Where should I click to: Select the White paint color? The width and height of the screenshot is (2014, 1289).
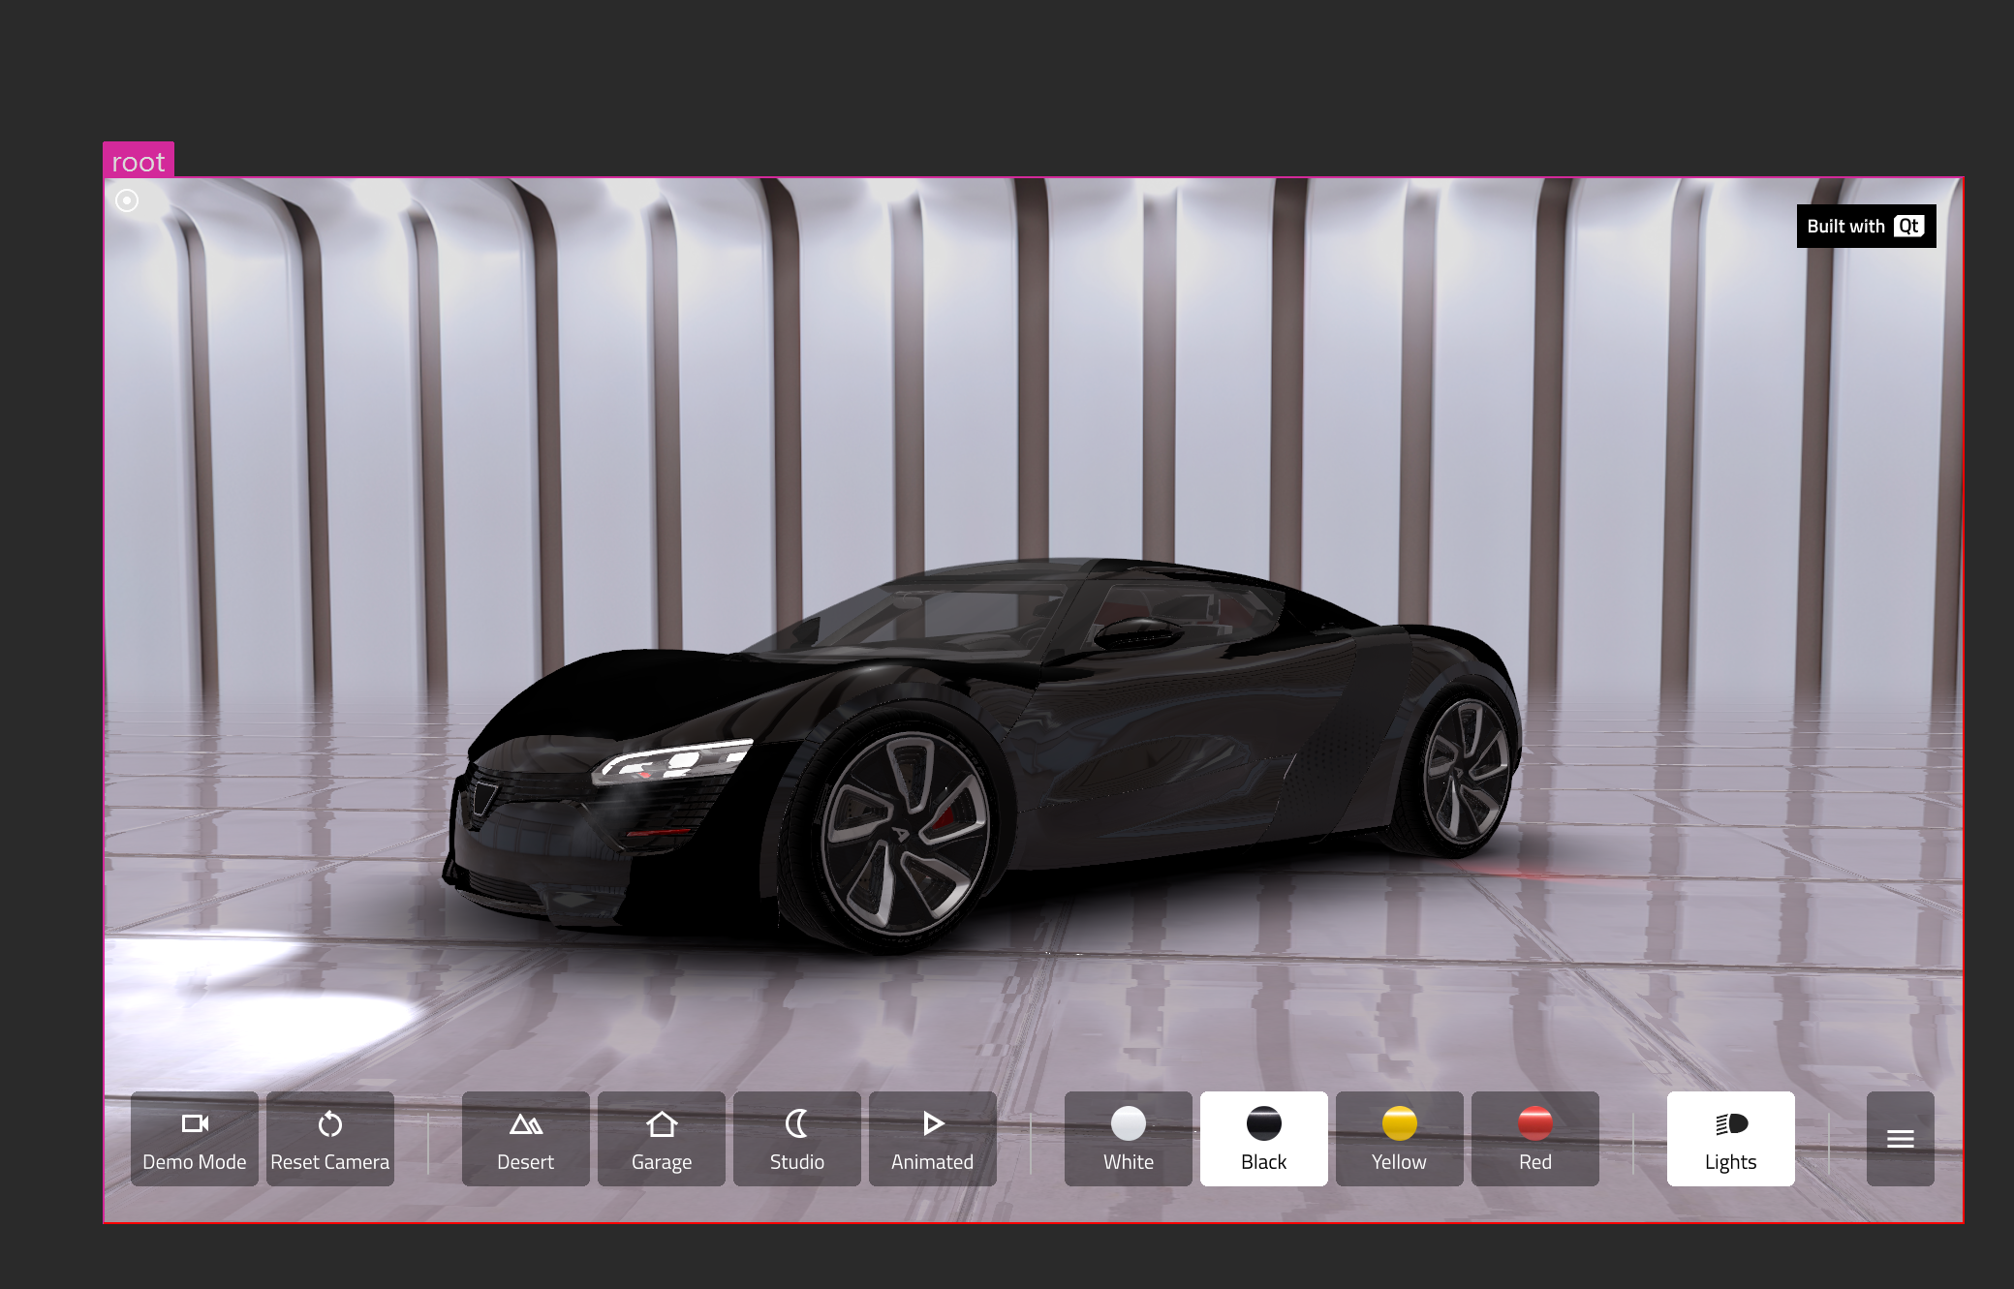coord(1128,1139)
